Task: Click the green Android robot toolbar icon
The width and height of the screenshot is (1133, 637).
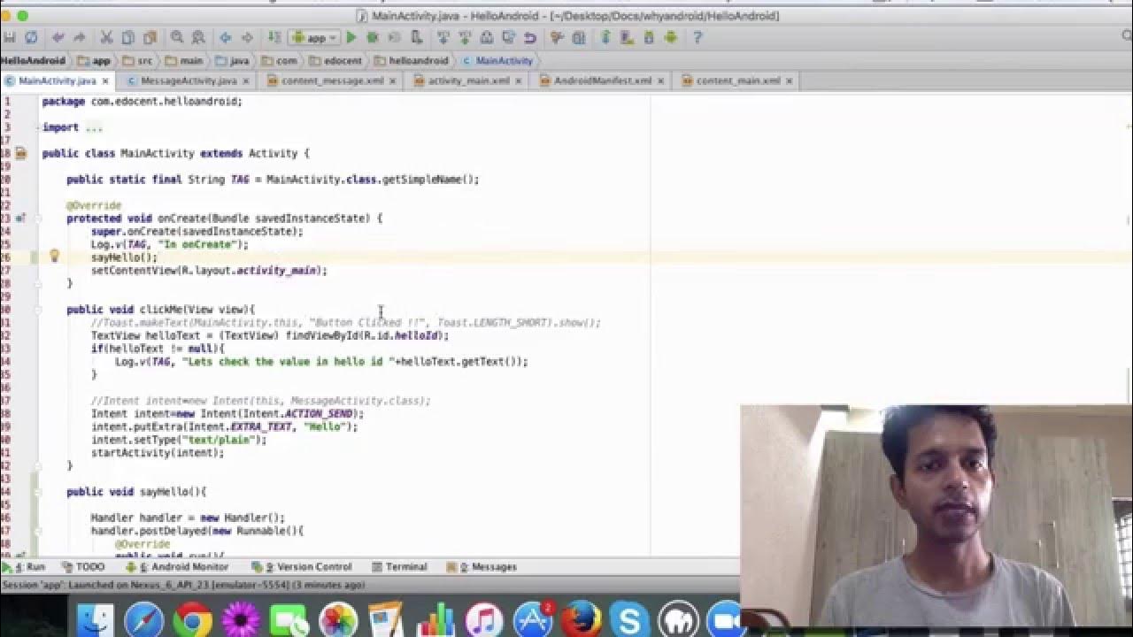Action: [x=670, y=38]
